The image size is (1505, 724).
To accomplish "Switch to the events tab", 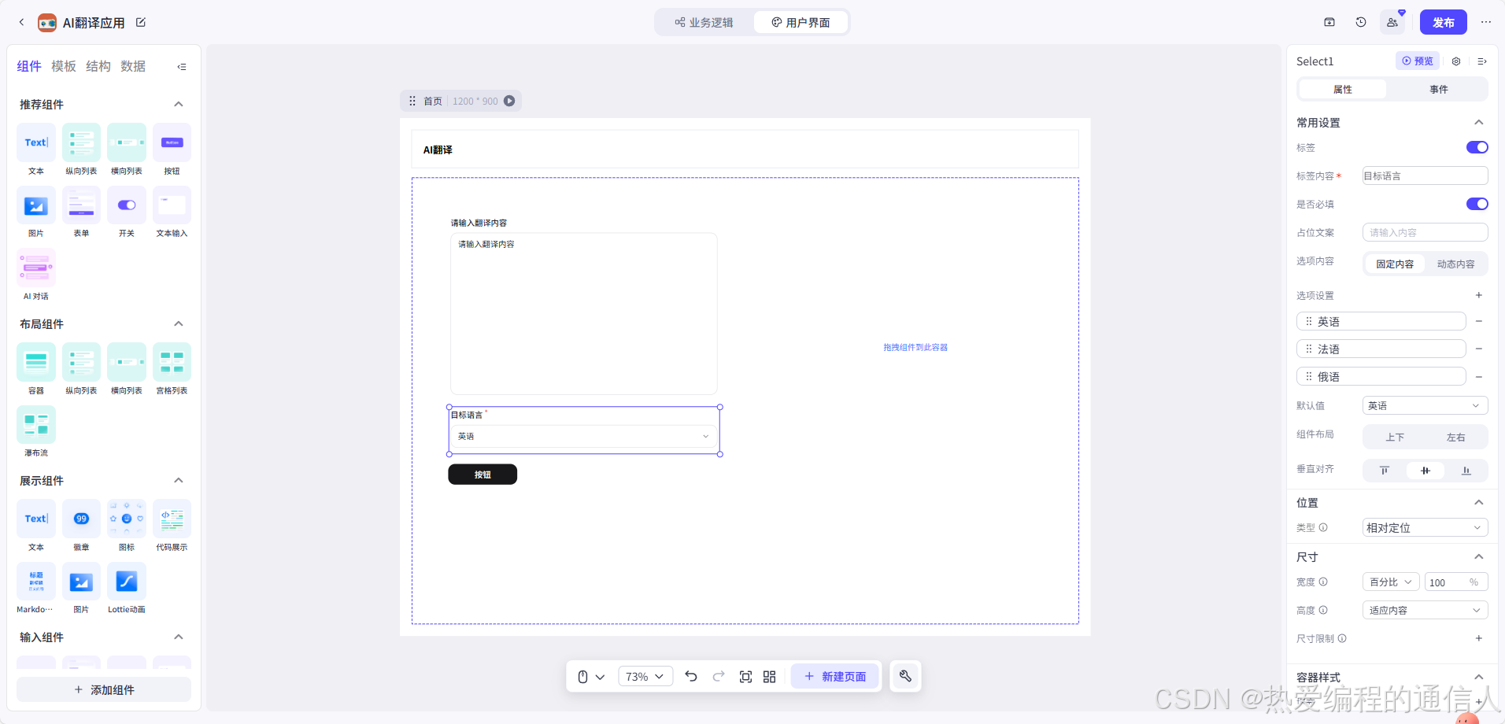I will click(x=1438, y=90).
